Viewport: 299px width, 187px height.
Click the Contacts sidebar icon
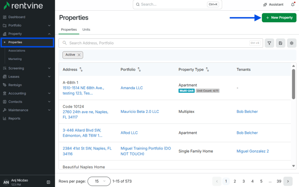pos(5,102)
